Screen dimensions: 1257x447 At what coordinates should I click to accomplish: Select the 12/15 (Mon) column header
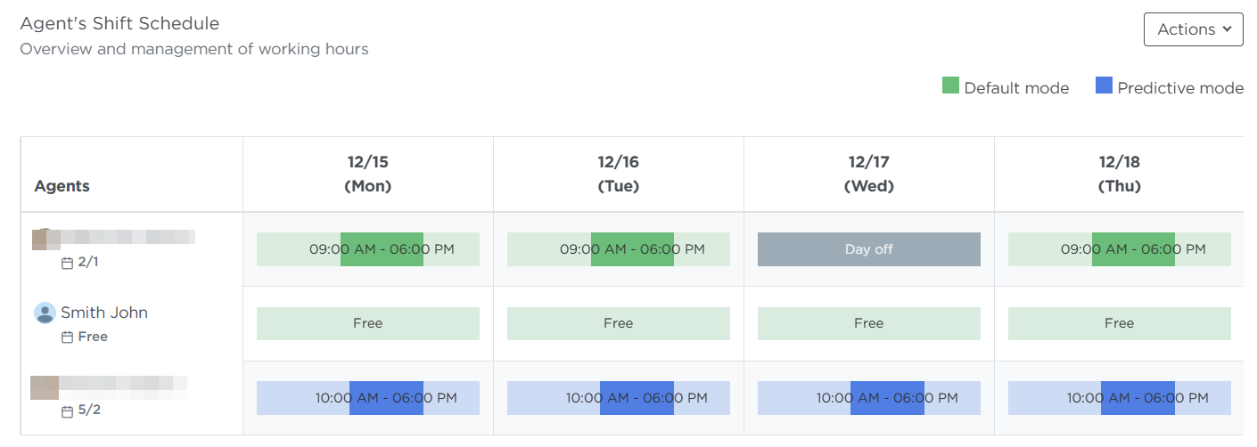pos(367,175)
